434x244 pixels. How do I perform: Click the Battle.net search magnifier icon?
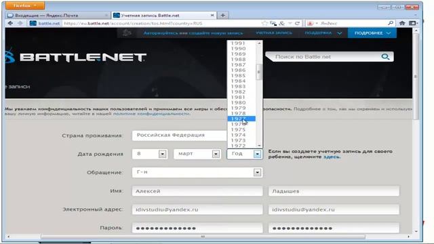385,57
